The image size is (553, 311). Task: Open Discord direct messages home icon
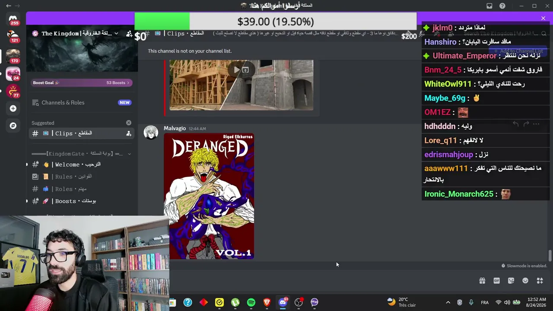click(13, 19)
